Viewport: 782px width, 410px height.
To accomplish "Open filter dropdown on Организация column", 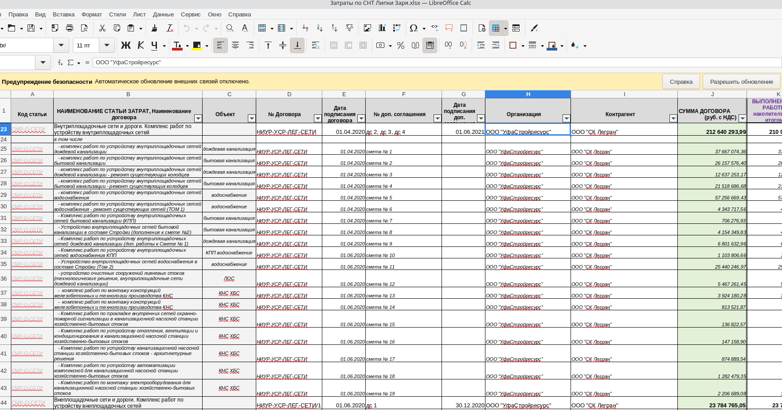I will (x=566, y=118).
